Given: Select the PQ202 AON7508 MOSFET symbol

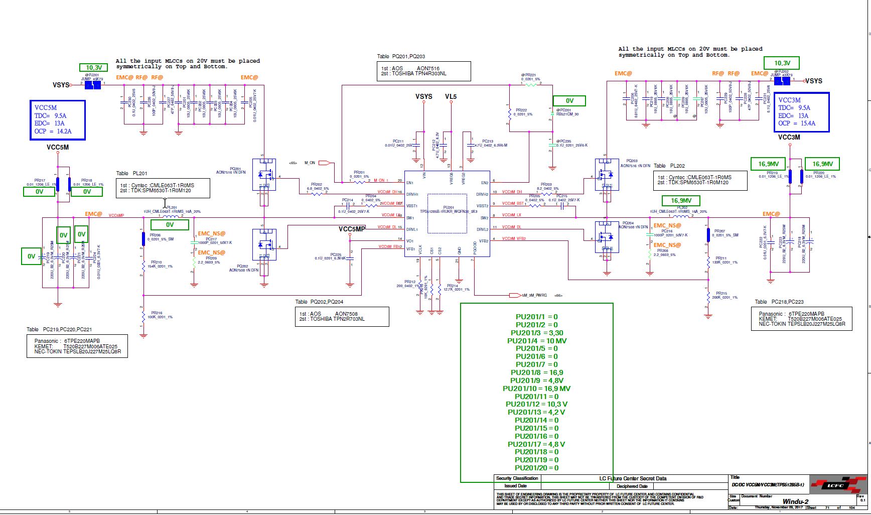Looking at the screenshot, I should pos(264,244).
